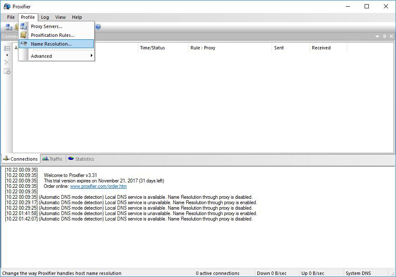Open the File menu
Image resolution: width=396 pixels, height=277 pixels.
point(11,17)
